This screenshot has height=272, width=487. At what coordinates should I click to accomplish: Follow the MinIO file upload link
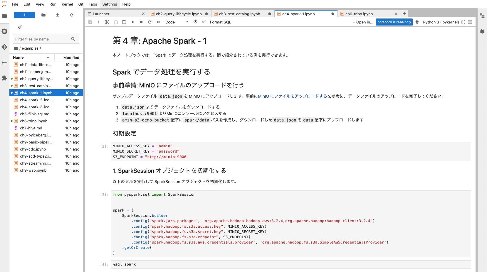292,96
